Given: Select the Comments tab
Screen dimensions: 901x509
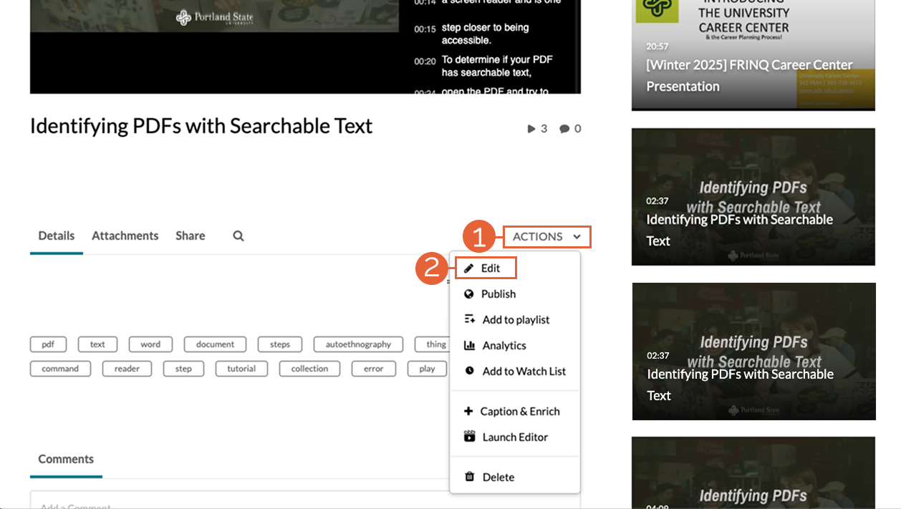Looking at the screenshot, I should coord(66,460).
